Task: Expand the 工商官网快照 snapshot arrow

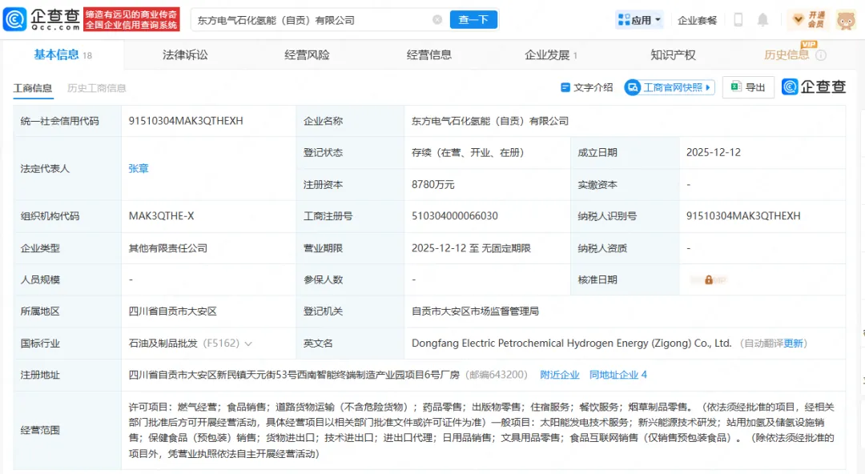Action: pyautogui.click(x=709, y=87)
